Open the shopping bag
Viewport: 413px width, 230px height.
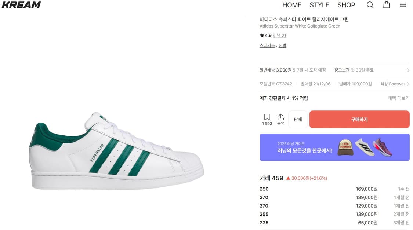coord(386,5)
